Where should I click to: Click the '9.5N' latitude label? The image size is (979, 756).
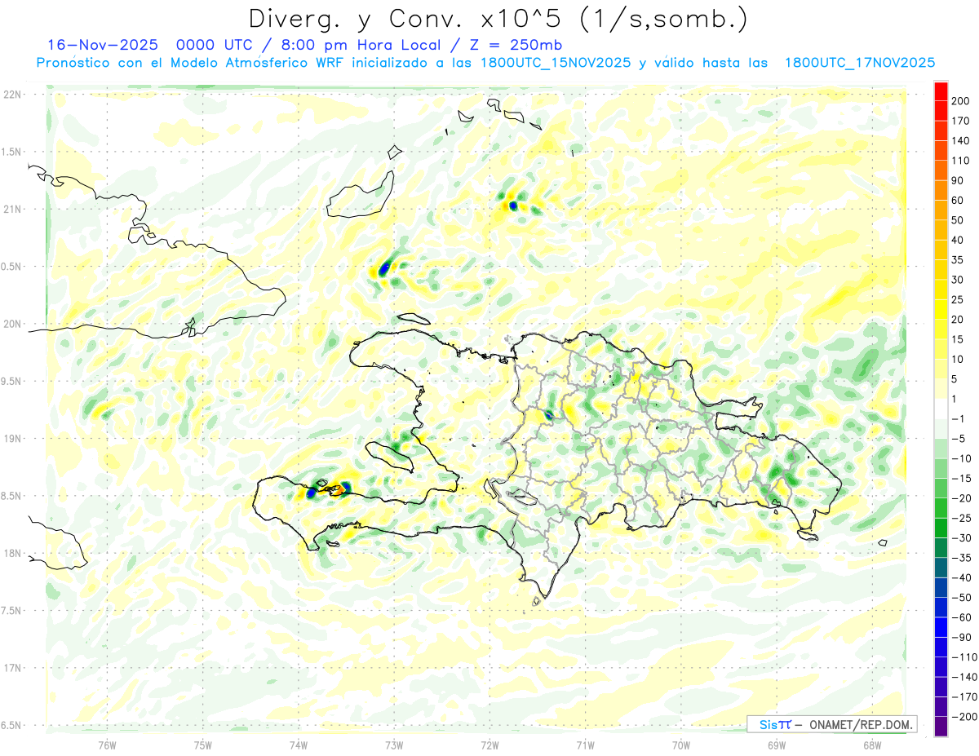point(12,381)
